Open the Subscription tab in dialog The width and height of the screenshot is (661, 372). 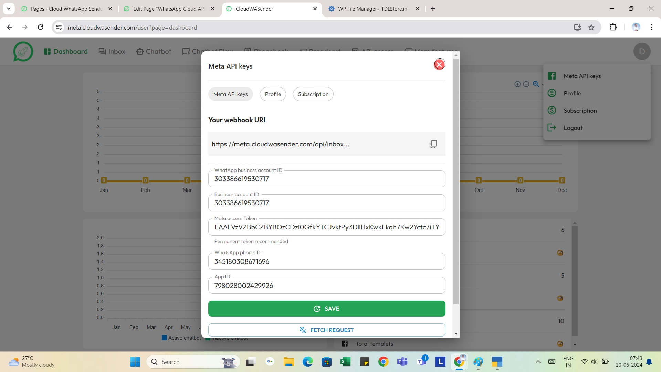pyautogui.click(x=313, y=94)
